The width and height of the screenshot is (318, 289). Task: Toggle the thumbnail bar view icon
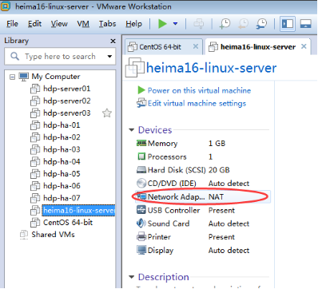(x=306, y=24)
